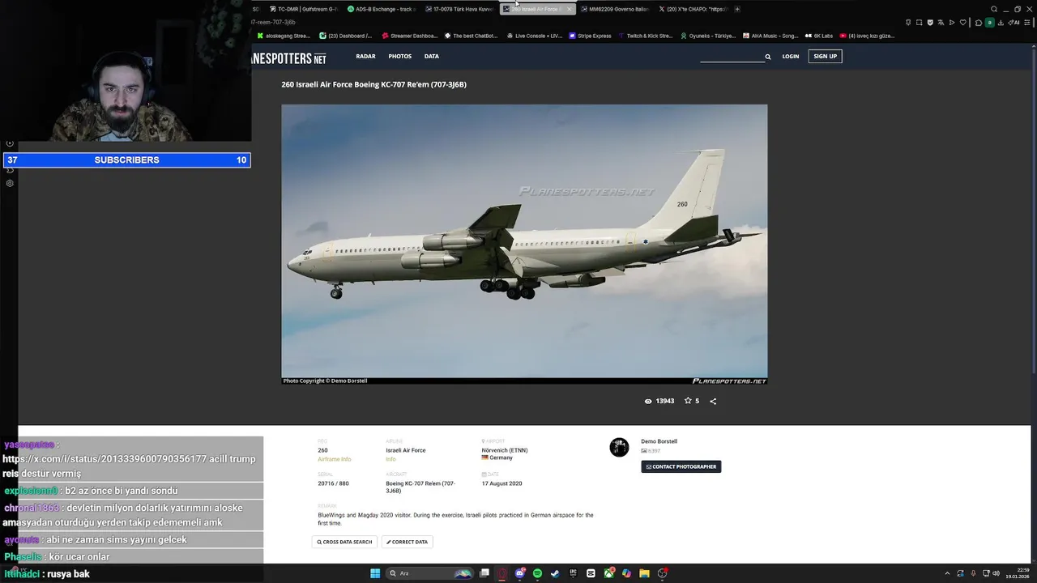
Task: Show hidden system tray icons chevron
Action: coord(947,573)
